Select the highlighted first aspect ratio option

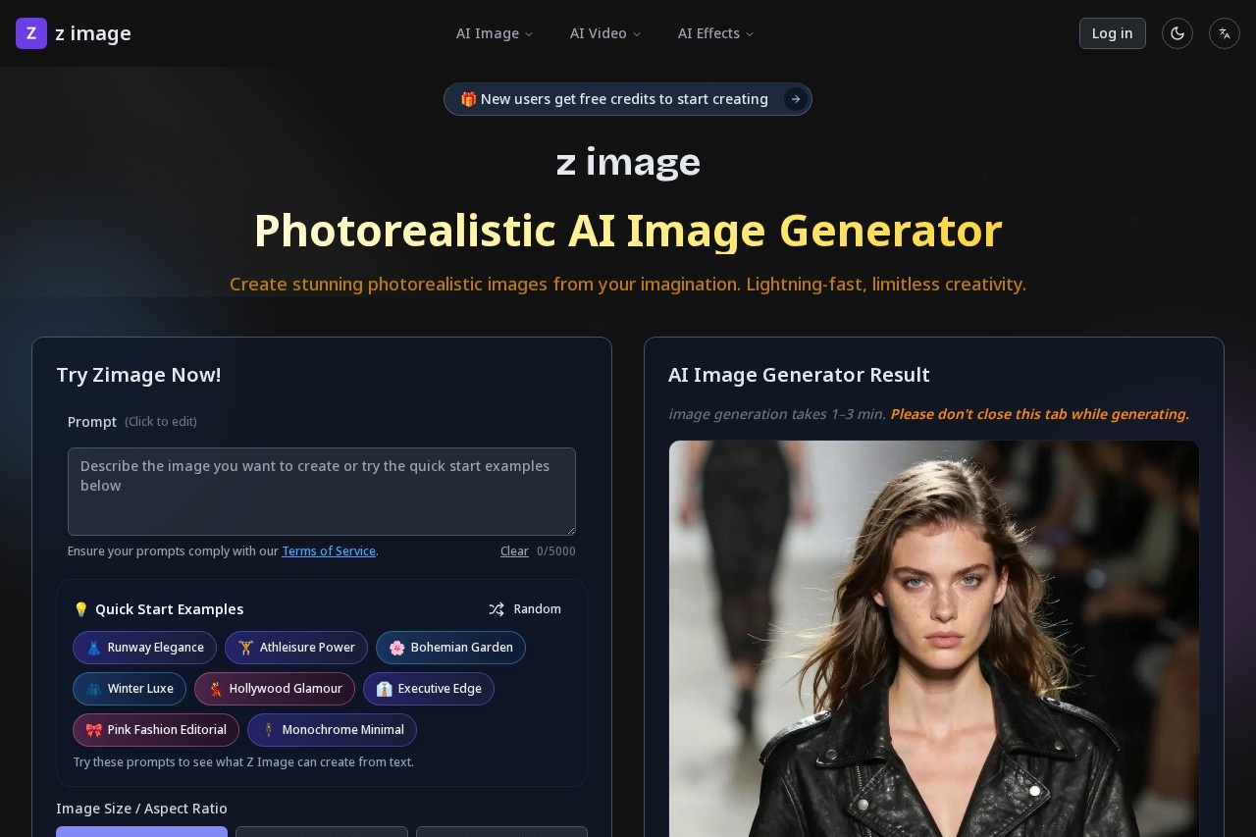click(x=141, y=835)
